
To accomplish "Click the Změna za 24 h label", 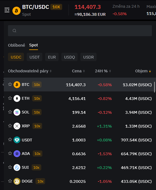I will [x=126, y=6].
